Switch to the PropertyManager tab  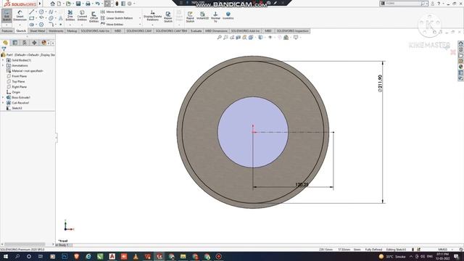point(15,43)
